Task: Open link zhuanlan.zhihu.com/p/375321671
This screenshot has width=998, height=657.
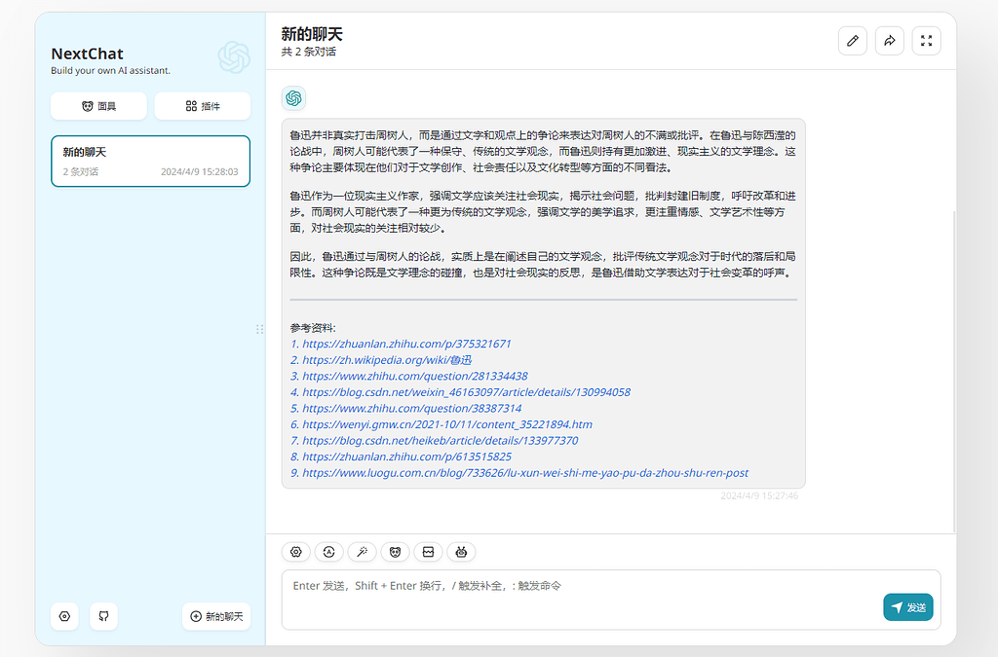Action: [x=401, y=344]
